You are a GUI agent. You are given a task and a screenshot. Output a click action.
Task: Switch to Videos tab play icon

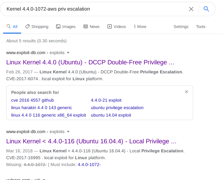point(110,26)
